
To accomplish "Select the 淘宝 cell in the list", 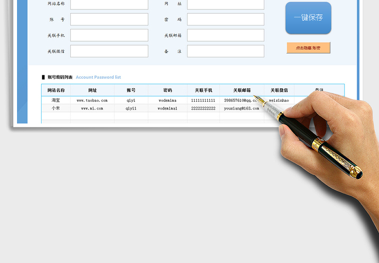I will [x=56, y=100].
